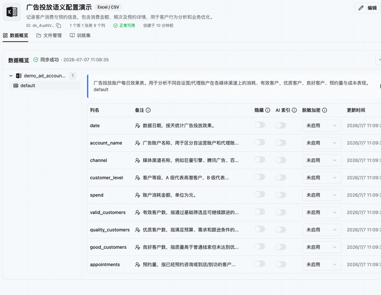381x295 pixels.
Task: Click the note edit icon for spend
Action: click(138, 195)
